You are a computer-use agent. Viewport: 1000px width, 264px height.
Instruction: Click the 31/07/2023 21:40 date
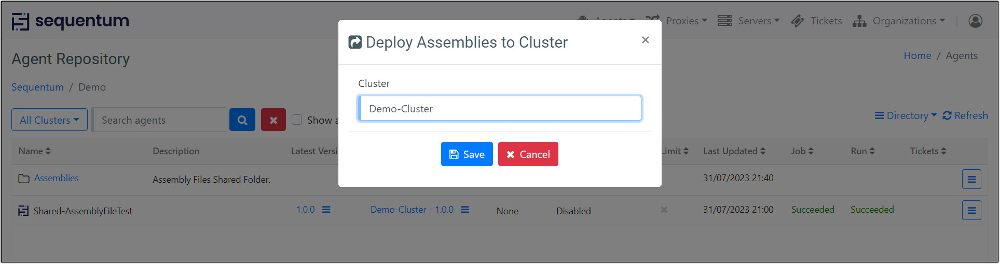738,178
